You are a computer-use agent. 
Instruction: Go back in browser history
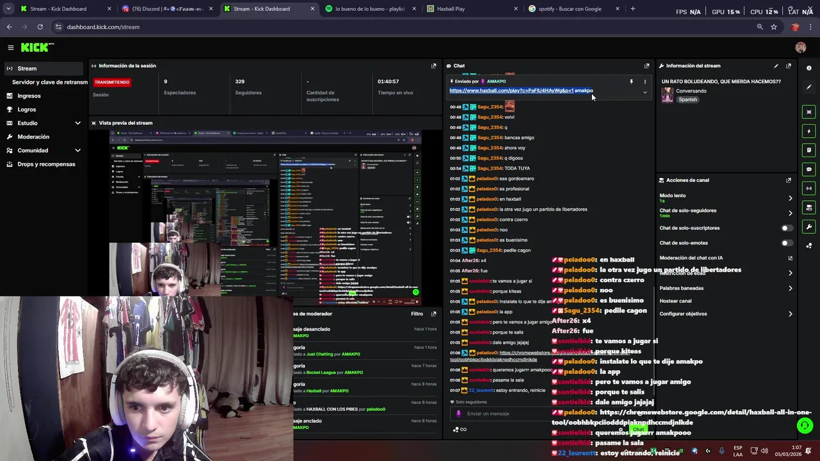9,27
